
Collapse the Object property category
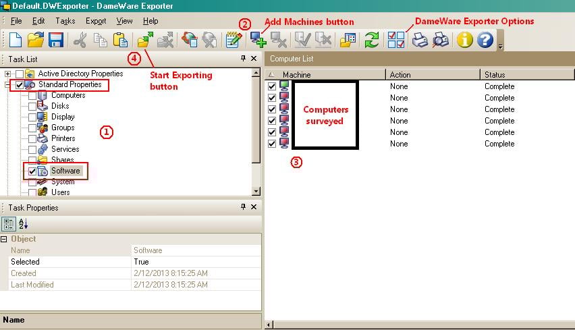coord(3,239)
